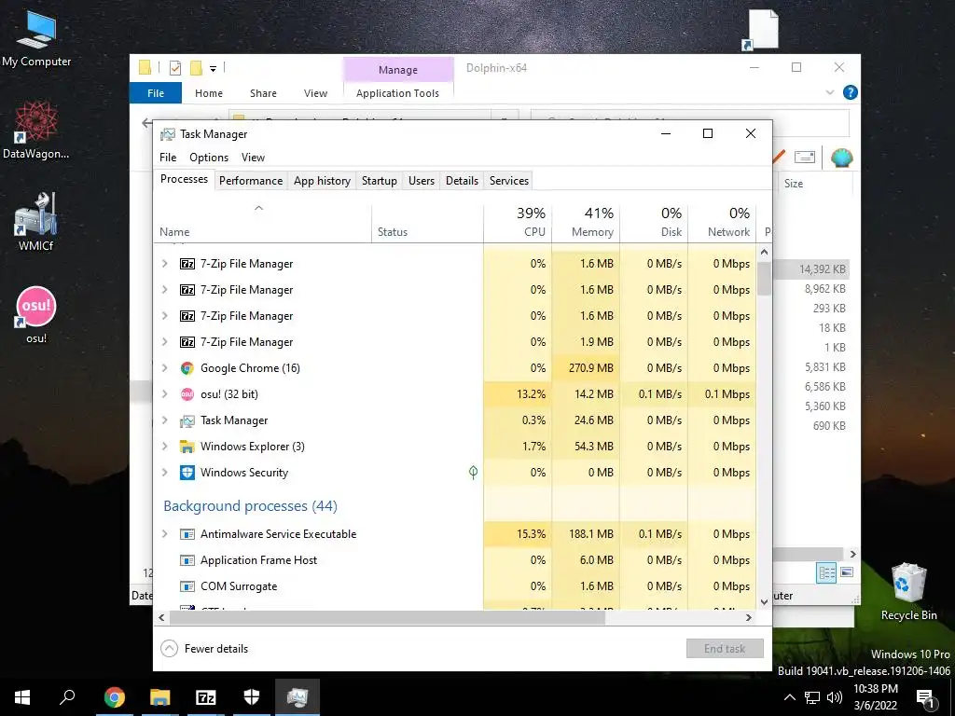Sort processes by the Disk column
Image resolution: width=955 pixels, height=716 pixels.
(x=654, y=222)
